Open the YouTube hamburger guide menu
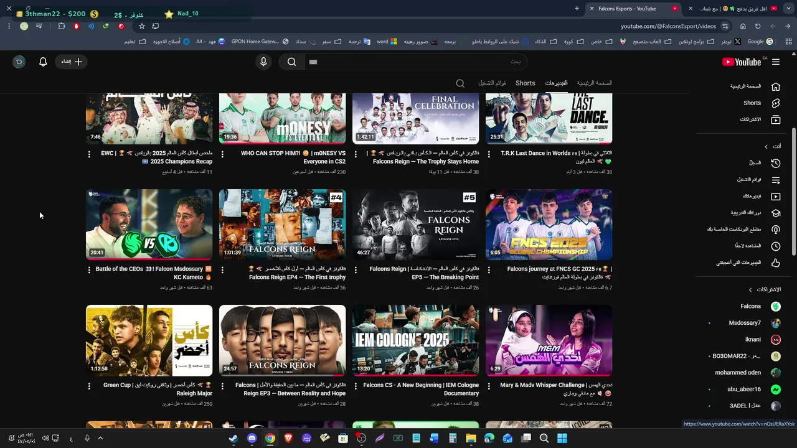Screen dimensions: 797x448 pyautogui.click(x=776, y=62)
